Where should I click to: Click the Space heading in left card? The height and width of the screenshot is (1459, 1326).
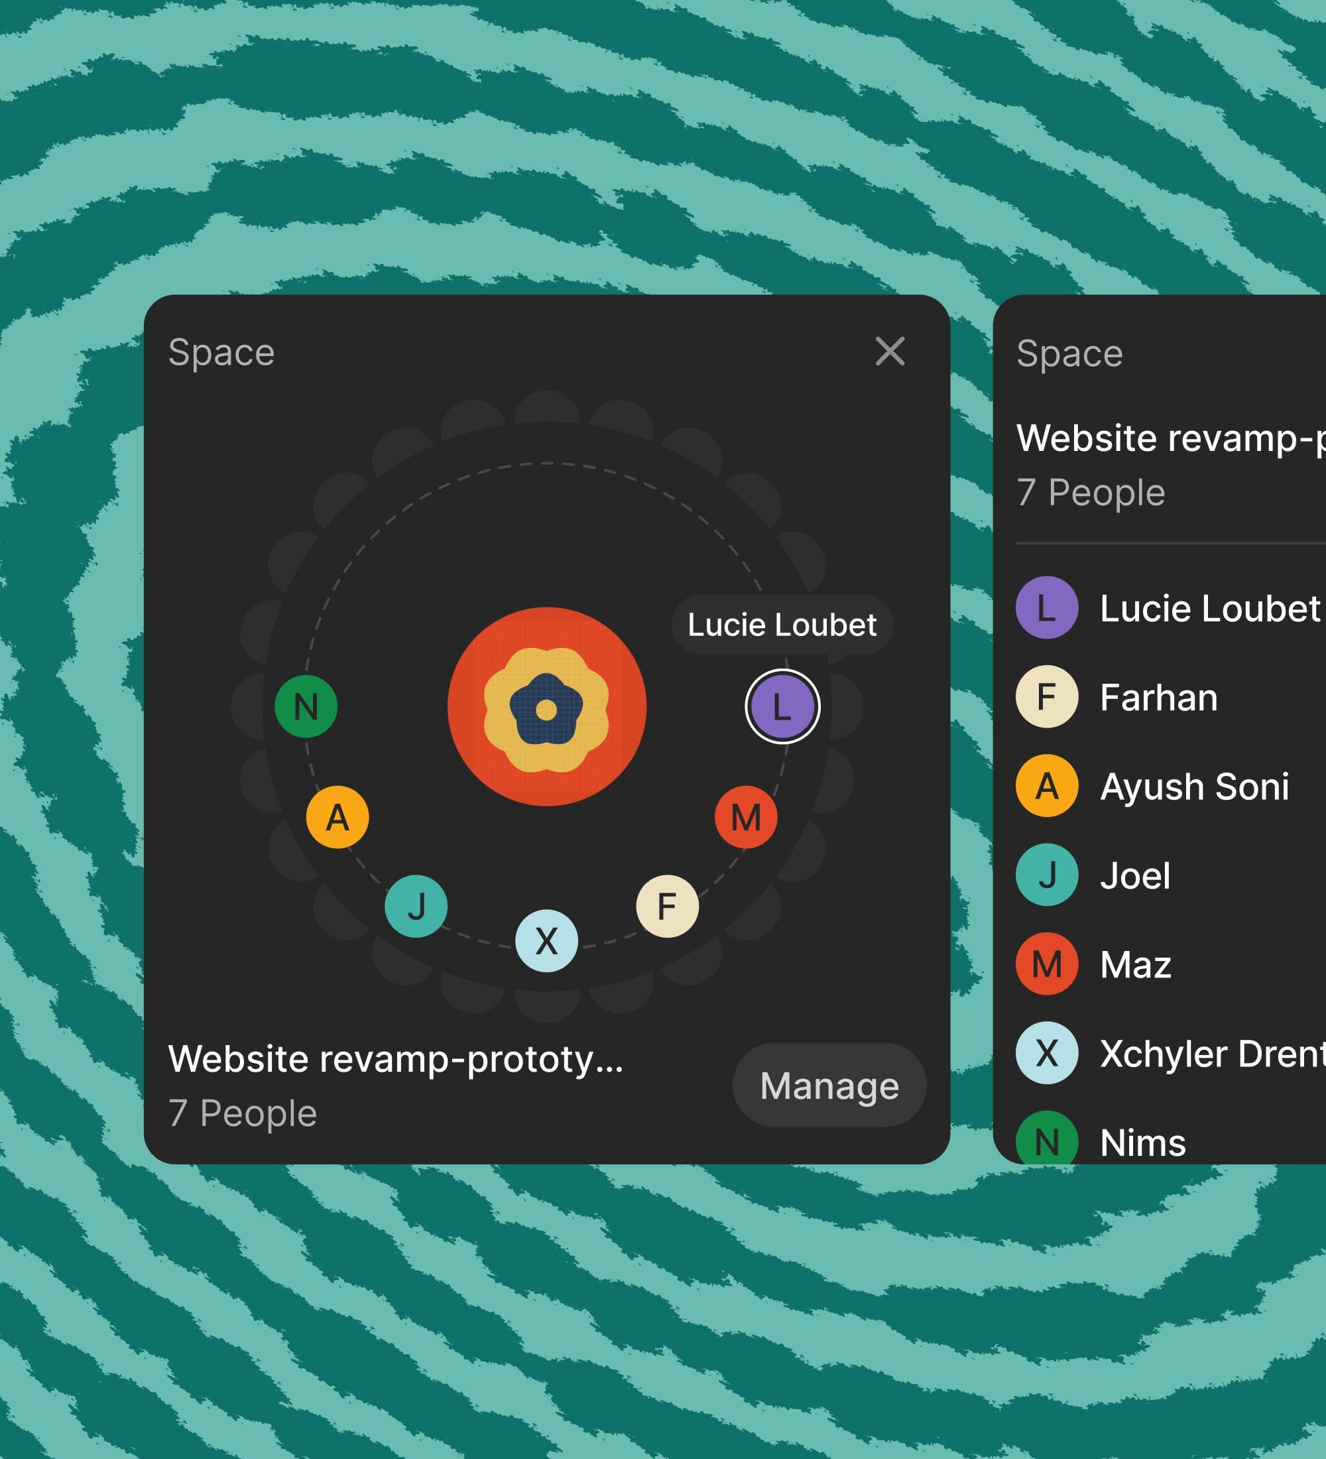221,353
